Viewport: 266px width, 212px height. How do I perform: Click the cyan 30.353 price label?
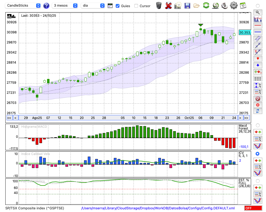tap(245, 32)
